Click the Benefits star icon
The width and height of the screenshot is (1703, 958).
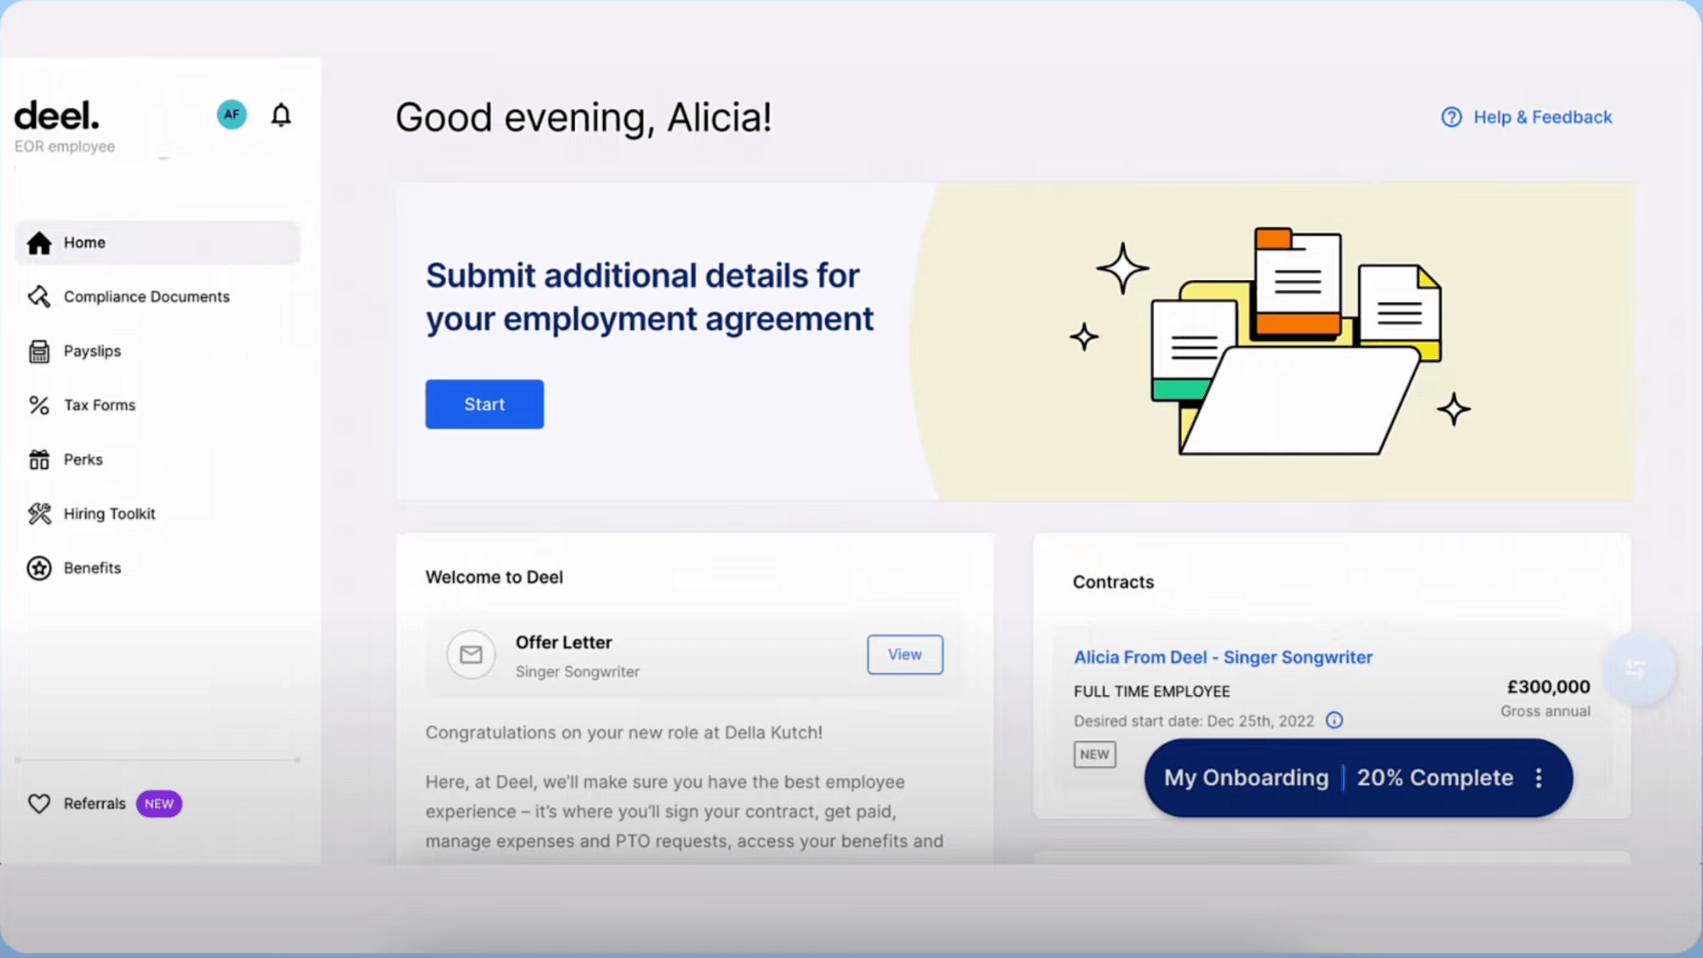click(39, 568)
